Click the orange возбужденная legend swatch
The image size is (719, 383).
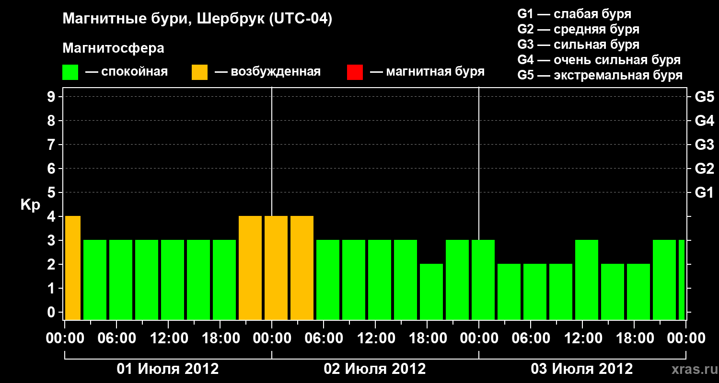(x=199, y=72)
